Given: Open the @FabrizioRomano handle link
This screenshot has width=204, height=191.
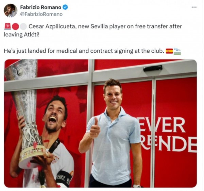Looking at the screenshot, I should click(x=41, y=14).
